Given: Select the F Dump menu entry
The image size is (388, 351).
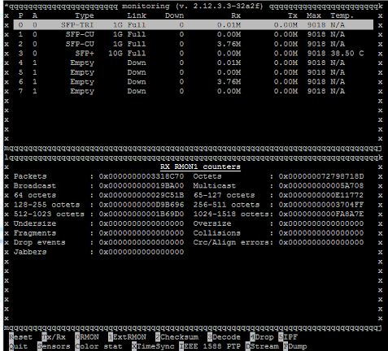Looking at the screenshot, I should 295,346.
